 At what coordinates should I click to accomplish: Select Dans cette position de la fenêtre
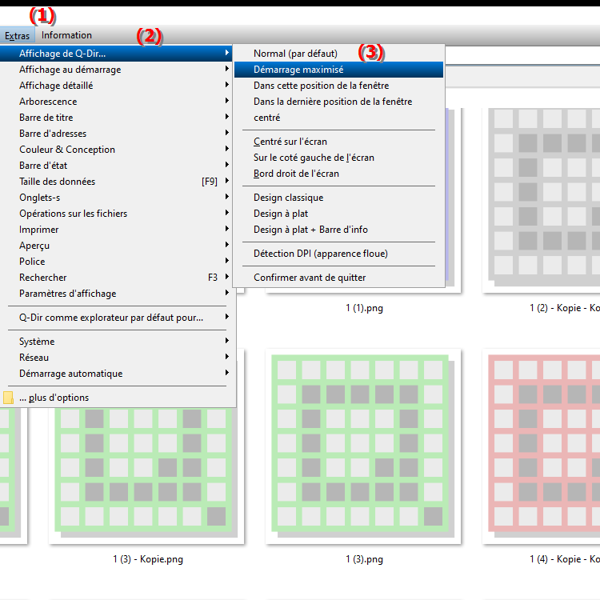338,86
